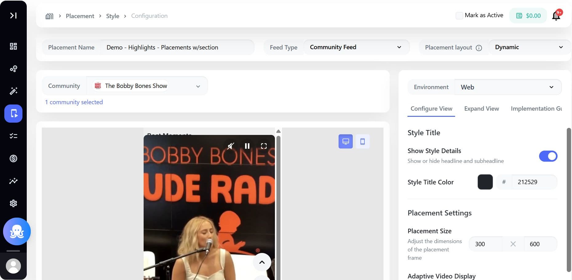Image resolution: width=572 pixels, height=280 pixels.
Task: Go to home via breadcrumb icon
Action: tap(49, 16)
